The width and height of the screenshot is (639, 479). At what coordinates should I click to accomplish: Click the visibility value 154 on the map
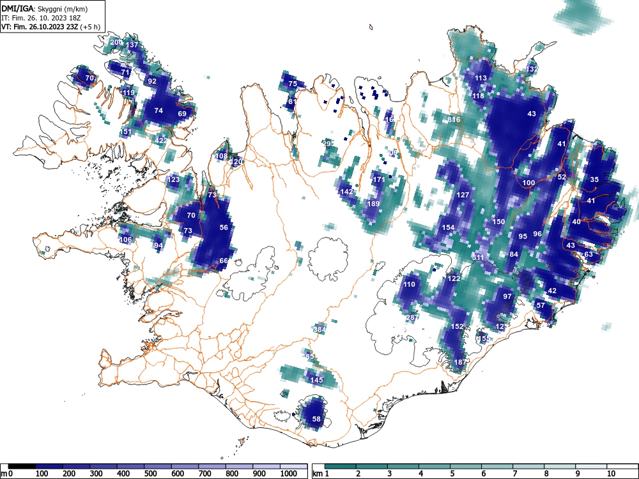(448, 227)
